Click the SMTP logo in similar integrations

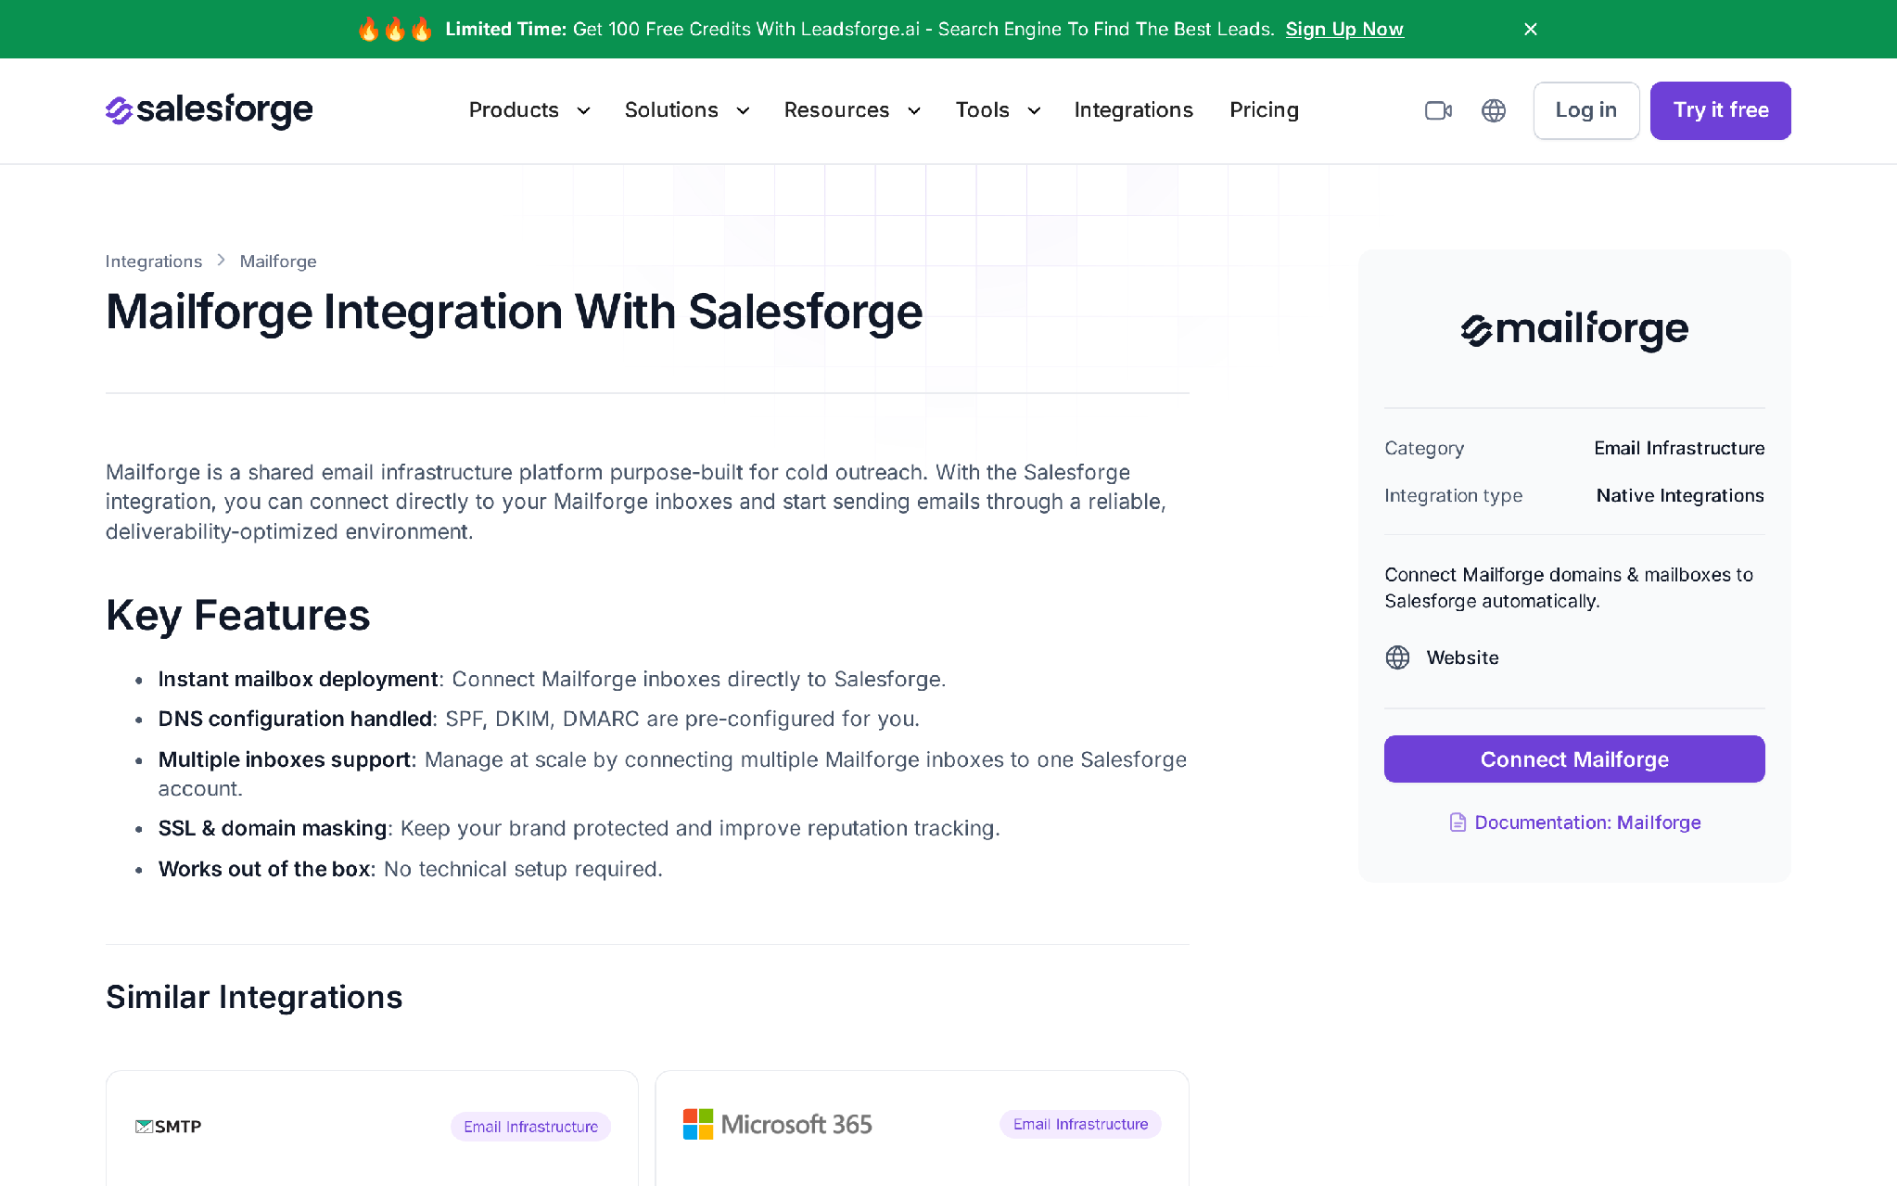(x=168, y=1127)
